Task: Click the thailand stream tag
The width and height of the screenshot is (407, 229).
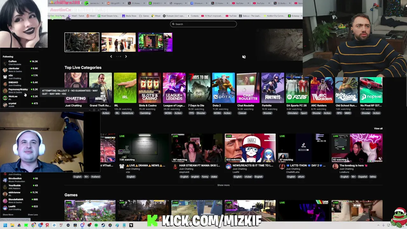Action: tap(95, 177)
